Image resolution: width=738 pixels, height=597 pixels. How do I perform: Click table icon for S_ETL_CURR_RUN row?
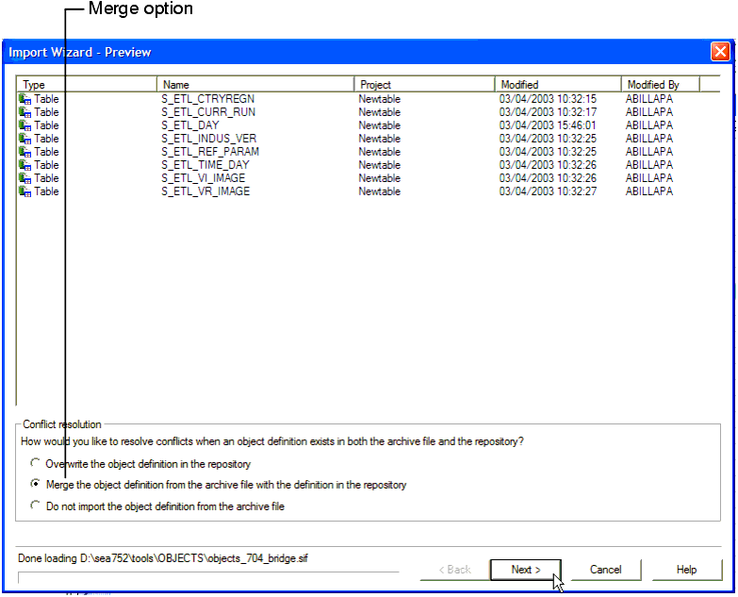click(25, 112)
